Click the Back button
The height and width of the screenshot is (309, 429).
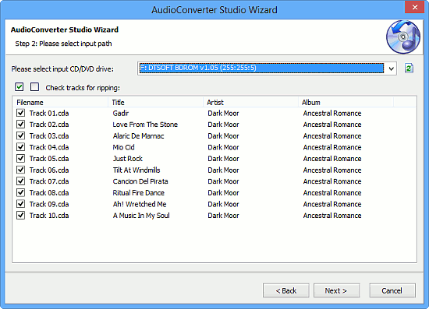[x=286, y=291]
